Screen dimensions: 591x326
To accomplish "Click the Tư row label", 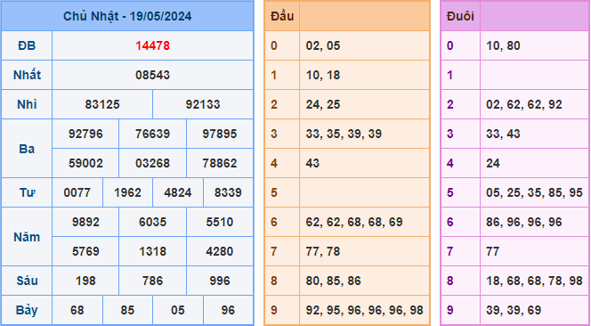I will click(27, 192).
